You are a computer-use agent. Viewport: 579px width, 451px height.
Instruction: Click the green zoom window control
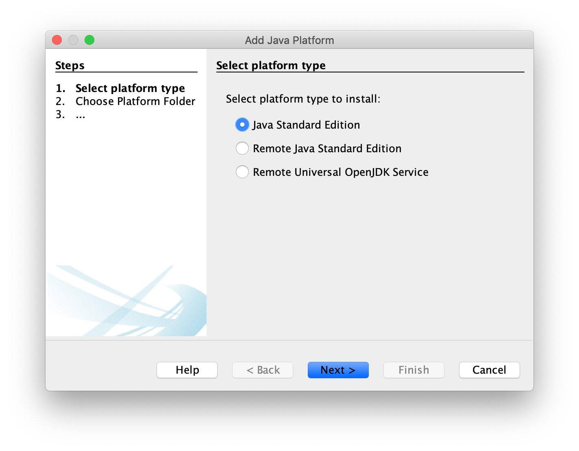point(89,40)
